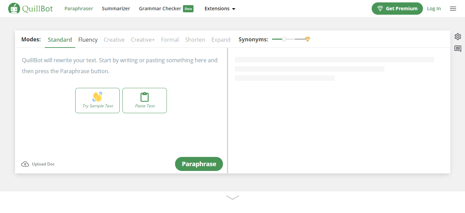Click the QuillBot brand name text
This screenshot has width=465, height=213.
pos(38,9)
